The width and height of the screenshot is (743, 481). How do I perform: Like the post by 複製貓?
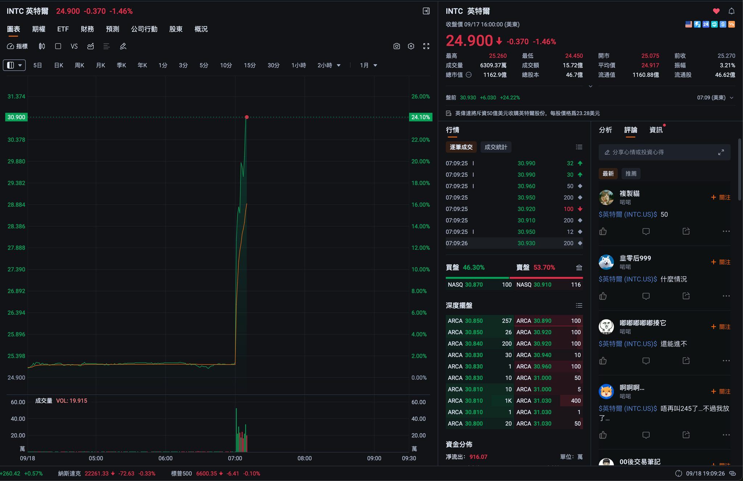pyautogui.click(x=603, y=231)
